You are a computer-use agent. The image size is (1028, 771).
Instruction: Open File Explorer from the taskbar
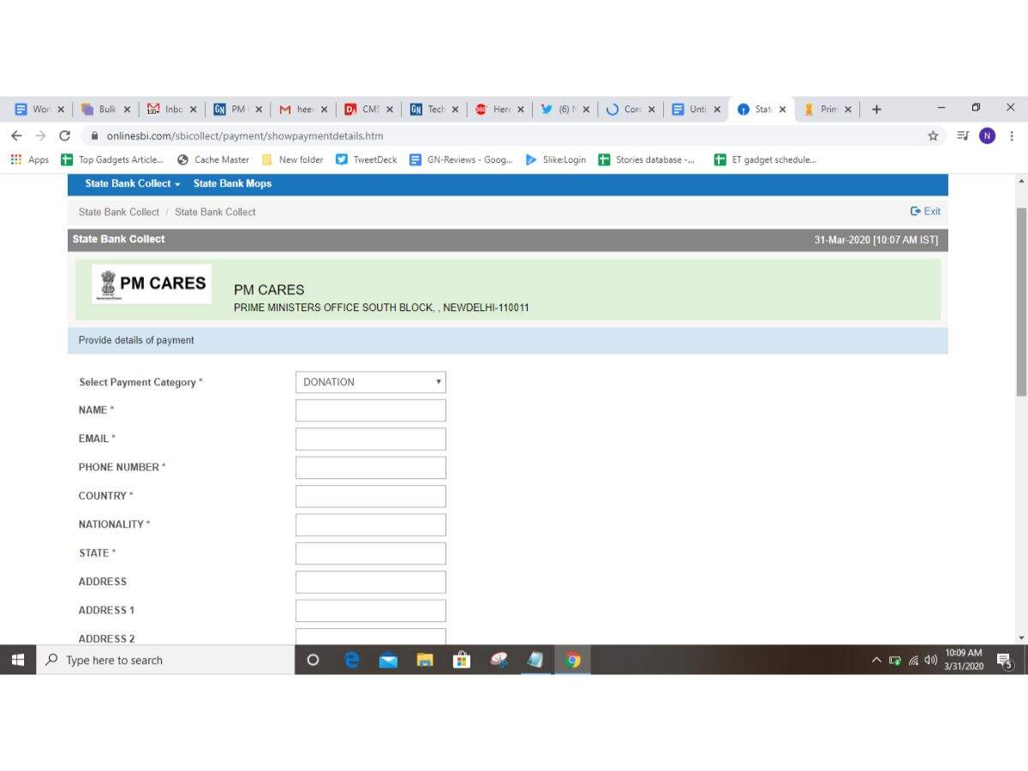coord(425,660)
